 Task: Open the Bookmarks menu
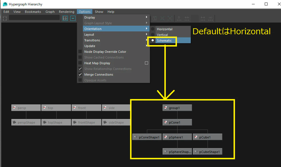click(x=33, y=12)
